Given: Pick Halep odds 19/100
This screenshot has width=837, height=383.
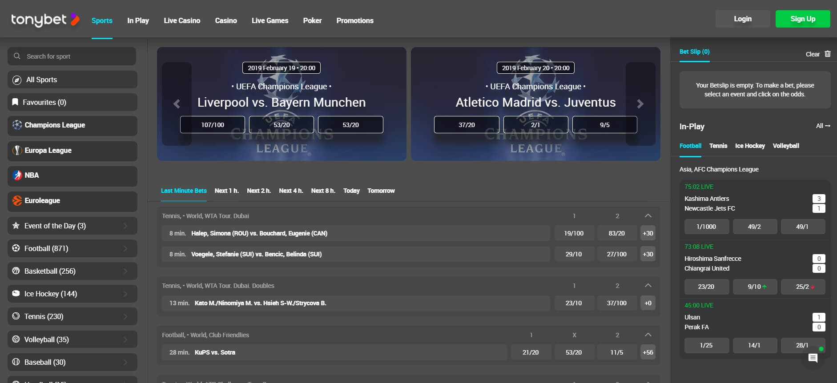Looking at the screenshot, I should 574,233.
